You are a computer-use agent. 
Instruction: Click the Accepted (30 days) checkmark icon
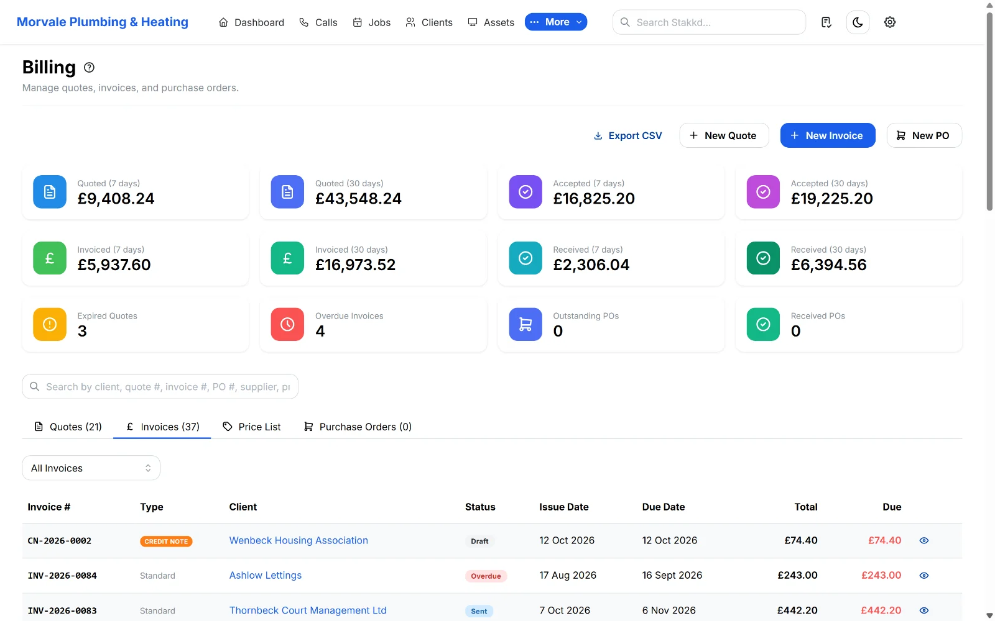(763, 192)
